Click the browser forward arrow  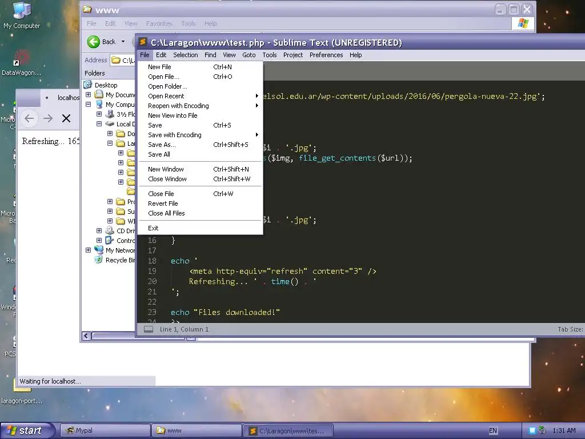tap(48, 118)
